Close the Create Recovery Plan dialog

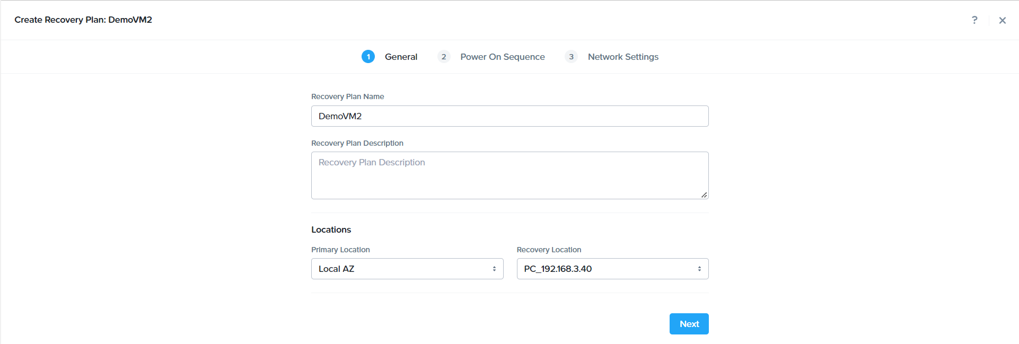click(1002, 20)
